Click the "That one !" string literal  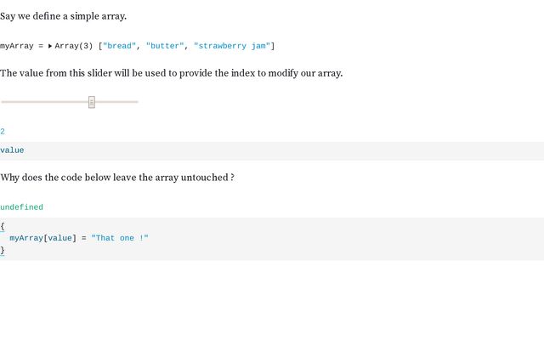click(x=120, y=238)
